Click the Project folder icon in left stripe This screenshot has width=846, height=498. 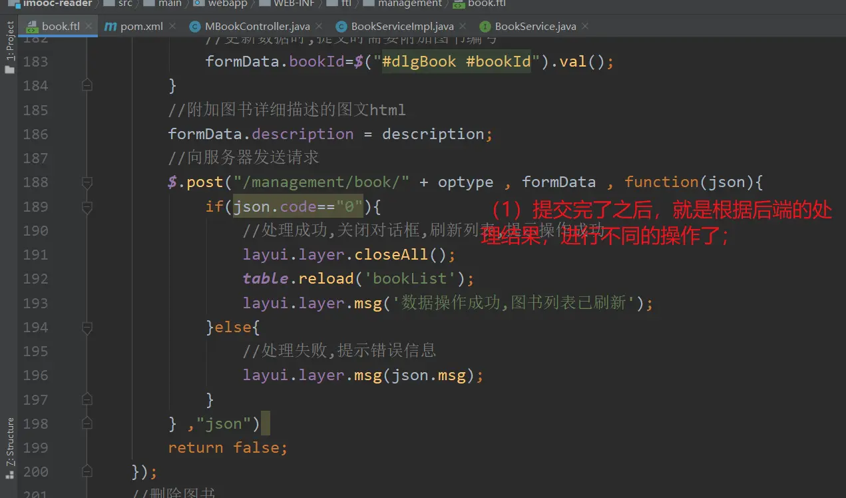coord(9,69)
